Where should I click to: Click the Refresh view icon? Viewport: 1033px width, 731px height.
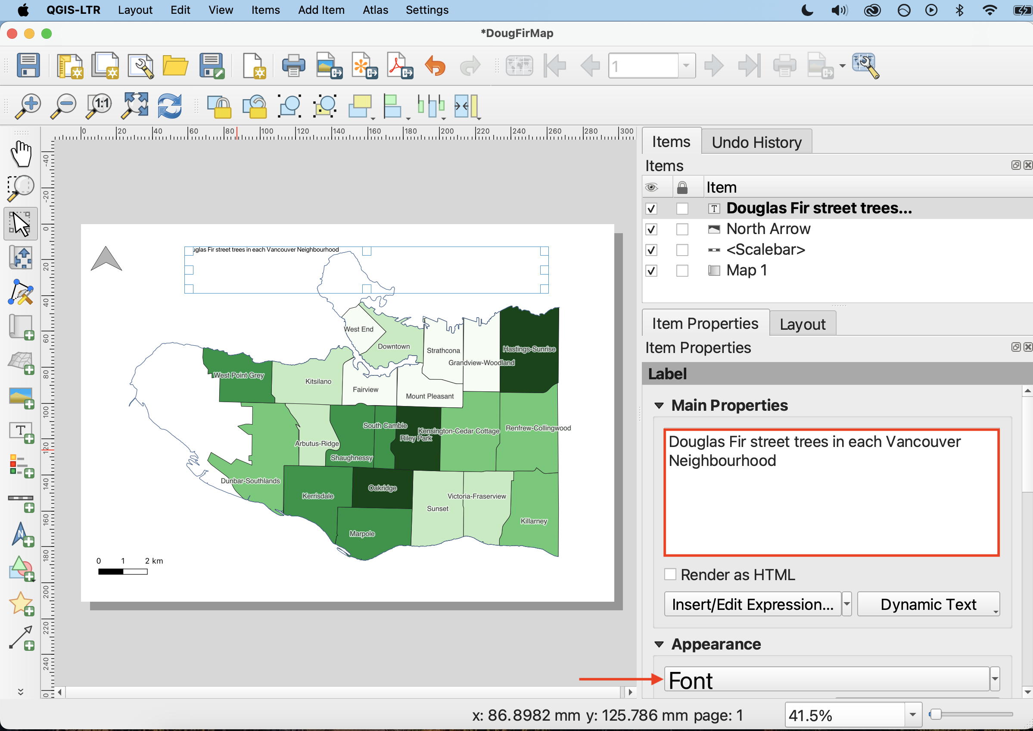170,106
